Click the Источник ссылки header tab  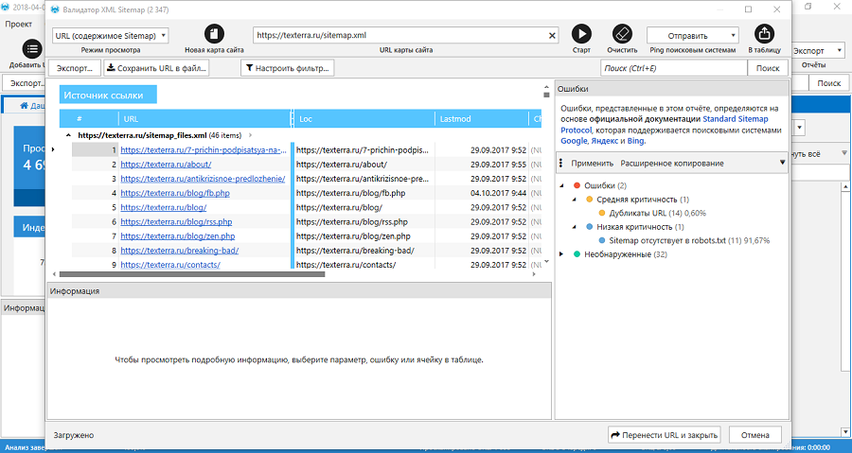tap(108, 95)
